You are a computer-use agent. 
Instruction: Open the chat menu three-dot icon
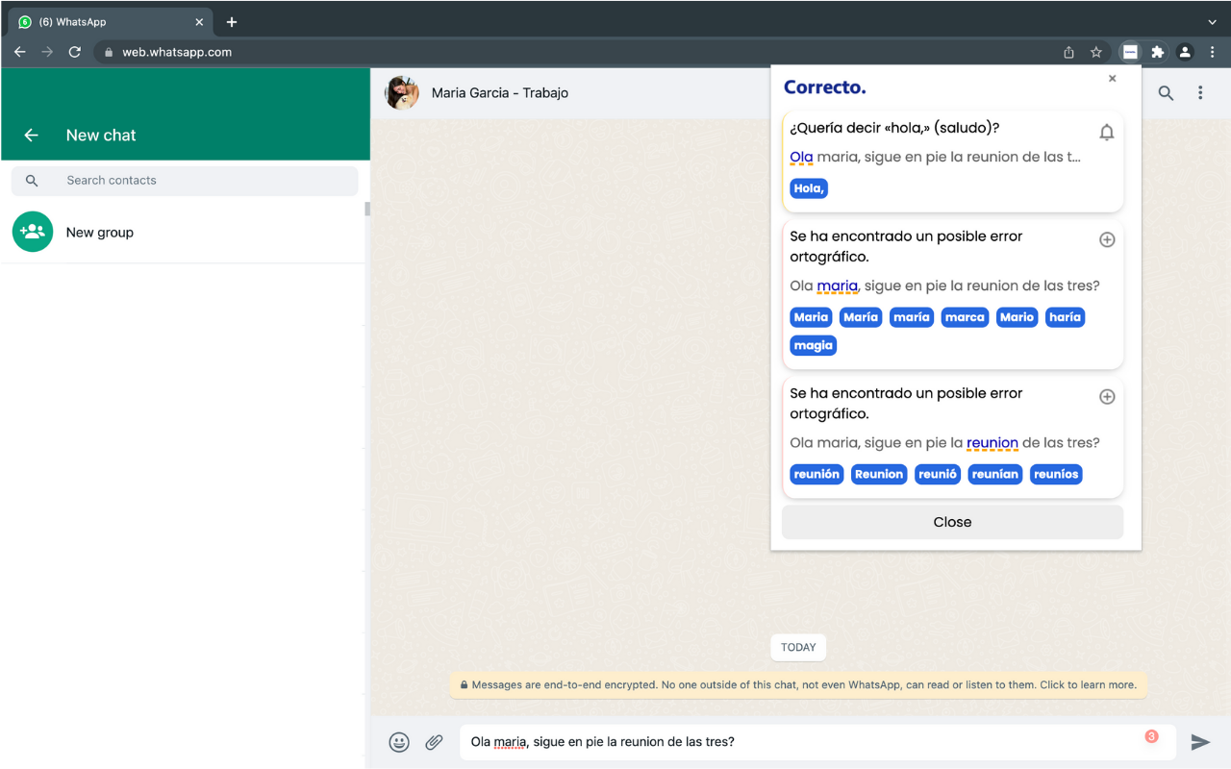[1200, 93]
